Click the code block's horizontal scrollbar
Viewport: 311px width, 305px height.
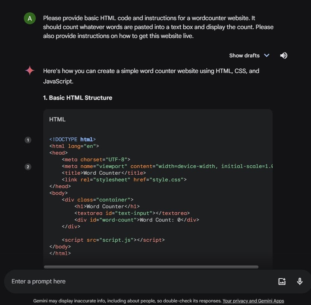[x=151, y=267]
